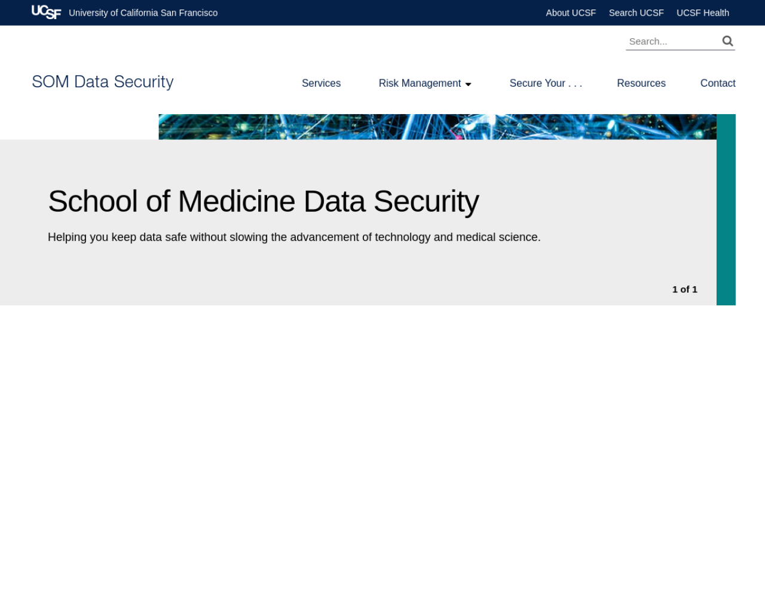Open the Services menu item
This screenshot has height=612, width=765.
point(321,83)
